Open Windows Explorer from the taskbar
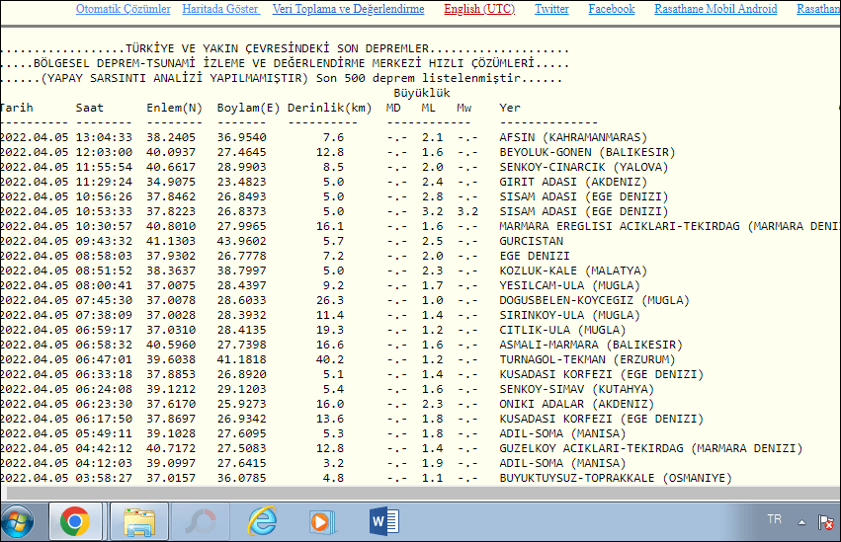The height and width of the screenshot is (542, 841). point(138,520)
